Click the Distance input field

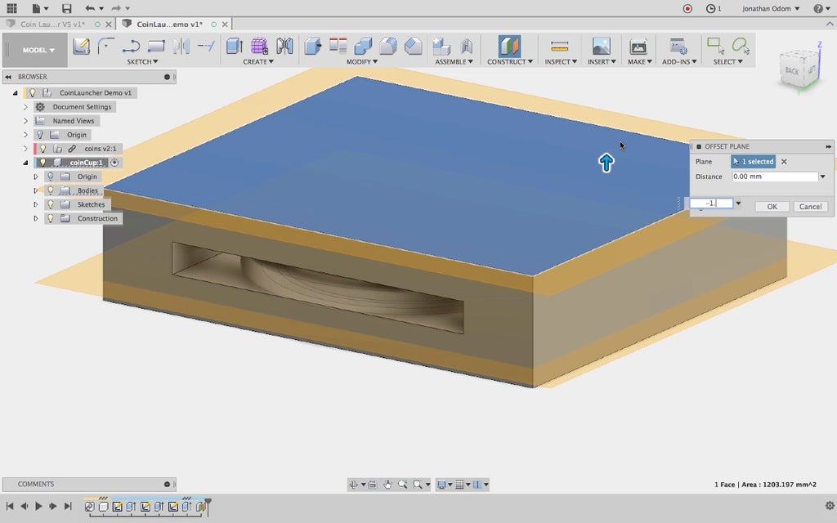click(774, 177)
